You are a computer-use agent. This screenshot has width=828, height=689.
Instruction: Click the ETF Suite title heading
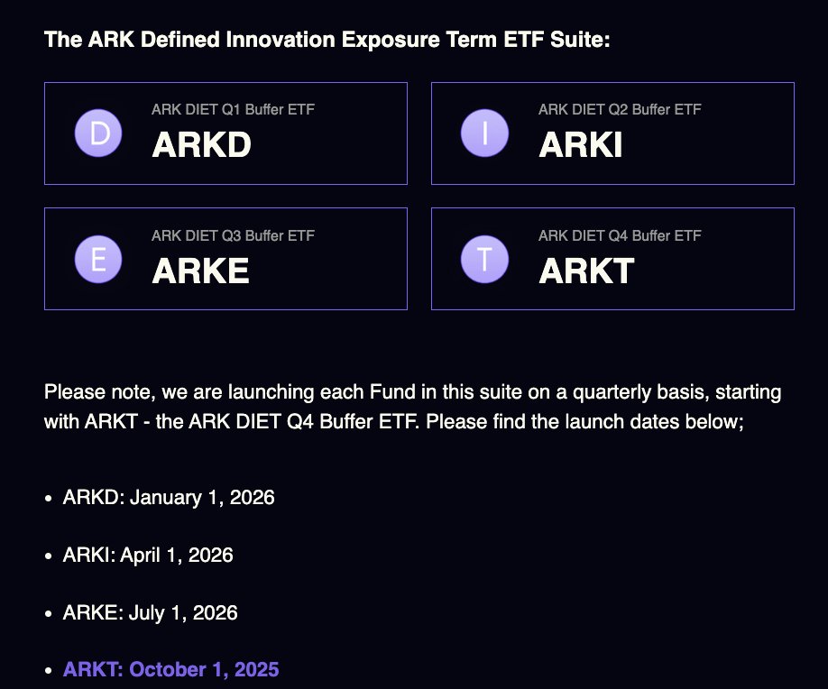(327, 41)
